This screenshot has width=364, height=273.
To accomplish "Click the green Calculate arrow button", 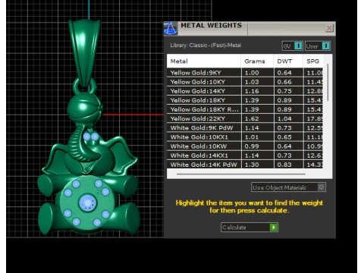I will (x=274, y=227).
